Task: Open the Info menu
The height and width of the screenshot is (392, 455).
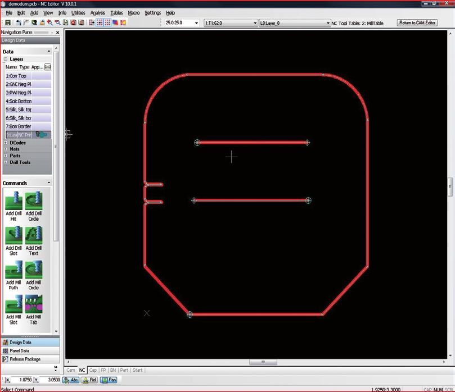Action: [62, 13]
